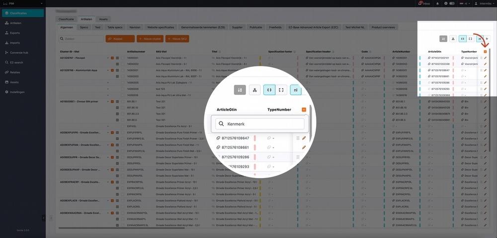Click the Nieuw SKU button

[177, 38]
